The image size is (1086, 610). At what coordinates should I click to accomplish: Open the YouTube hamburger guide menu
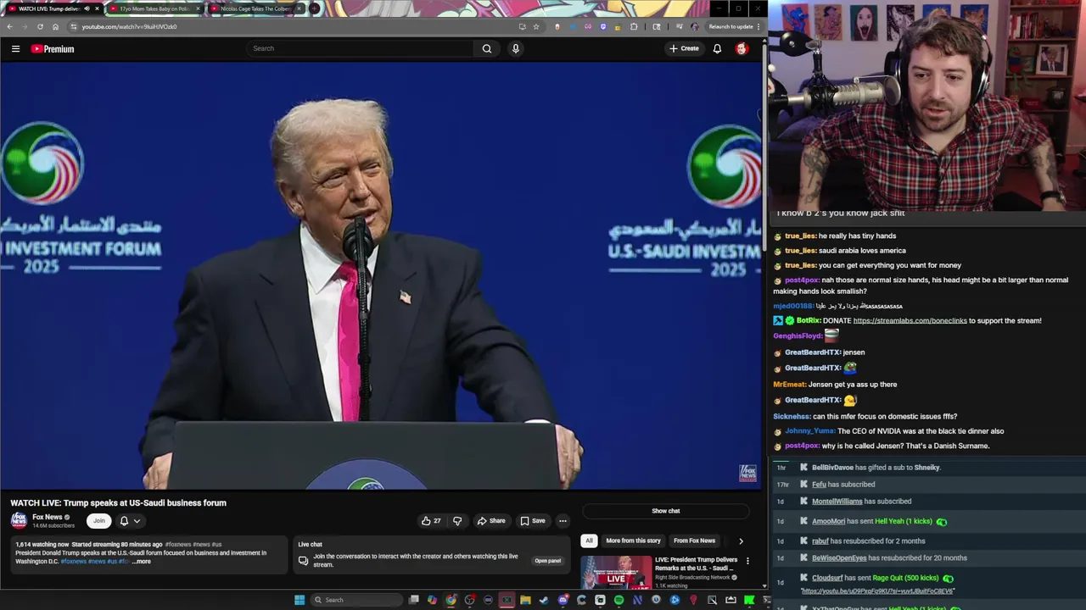15,49
